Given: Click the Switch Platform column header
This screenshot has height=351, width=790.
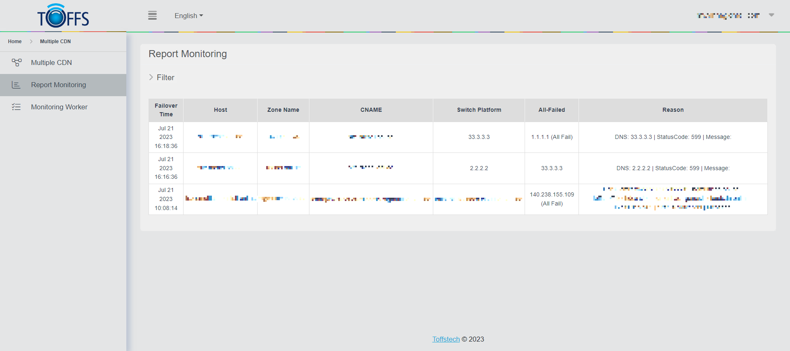Looking at the screenshot, I should coord(479,110).
